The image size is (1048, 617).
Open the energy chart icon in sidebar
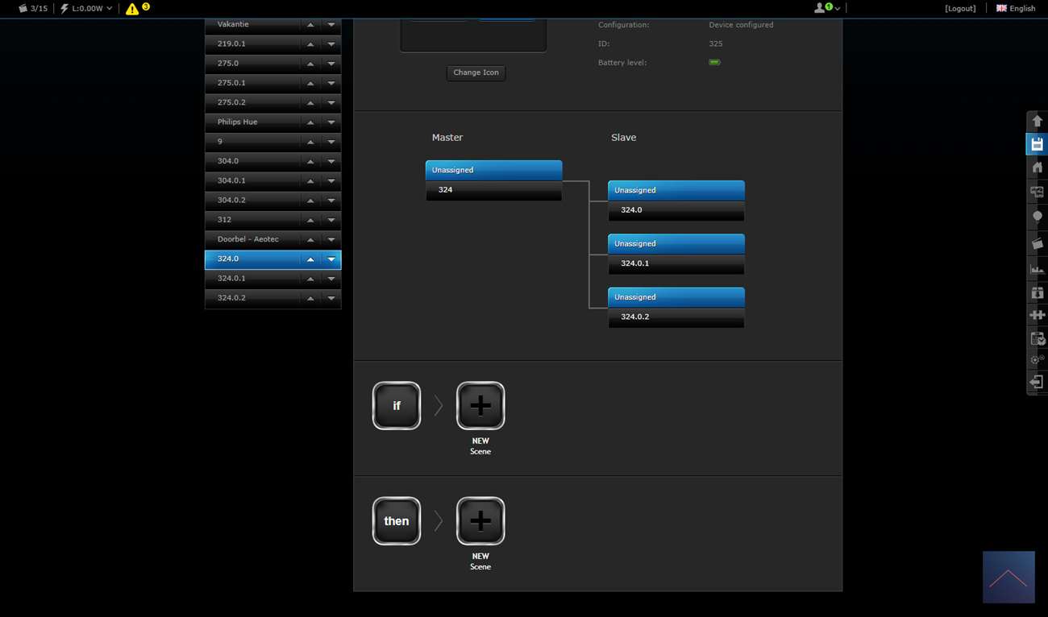[1037, 269]
